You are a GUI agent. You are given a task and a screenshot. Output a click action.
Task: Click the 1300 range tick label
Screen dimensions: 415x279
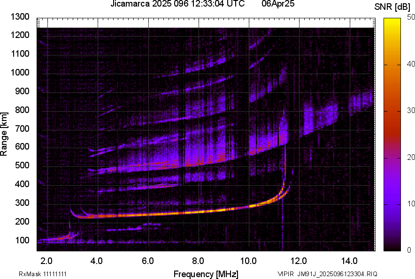point(20,17)
